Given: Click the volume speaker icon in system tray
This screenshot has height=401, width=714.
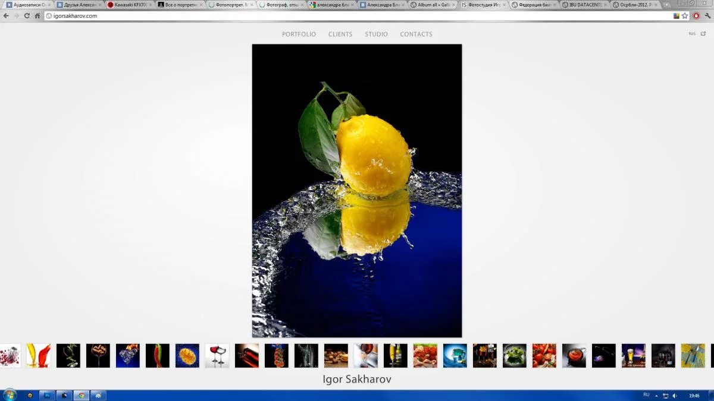Looking at the screenshot, I should click(674, 396).
